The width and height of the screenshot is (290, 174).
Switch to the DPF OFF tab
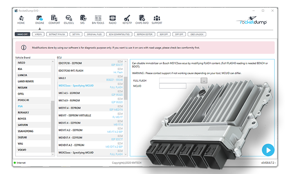[179, 34]
